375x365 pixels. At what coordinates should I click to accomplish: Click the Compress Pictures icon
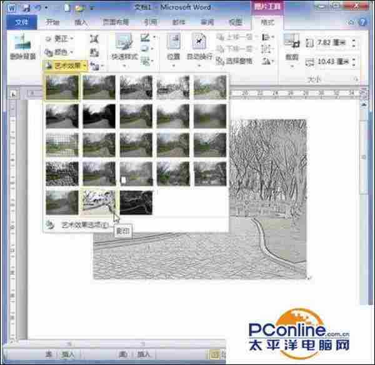coord(94,39)
